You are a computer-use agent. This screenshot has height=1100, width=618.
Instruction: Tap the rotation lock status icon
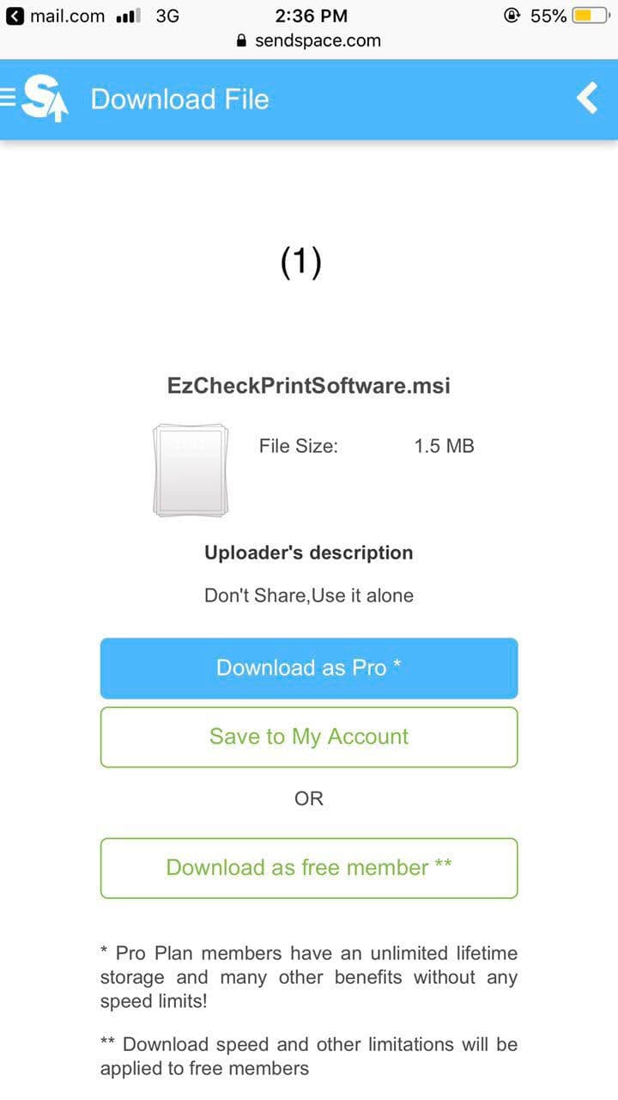[x=512, y=16]
